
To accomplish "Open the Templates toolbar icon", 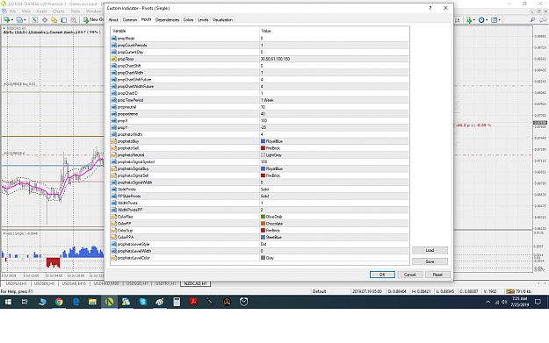I will (494, 20).
